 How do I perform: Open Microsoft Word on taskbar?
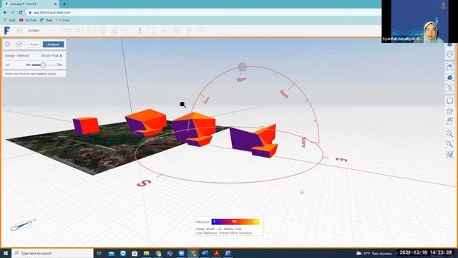coord(205,253)
